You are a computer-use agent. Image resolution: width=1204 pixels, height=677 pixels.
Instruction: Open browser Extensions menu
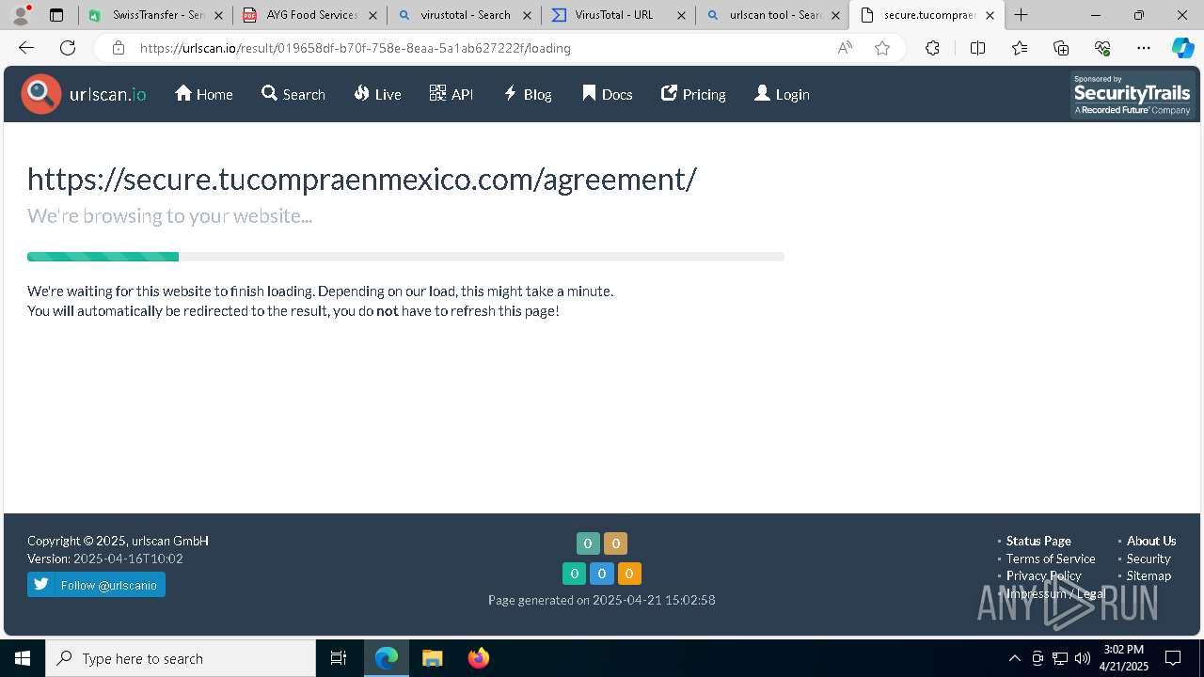pos(932,48)
